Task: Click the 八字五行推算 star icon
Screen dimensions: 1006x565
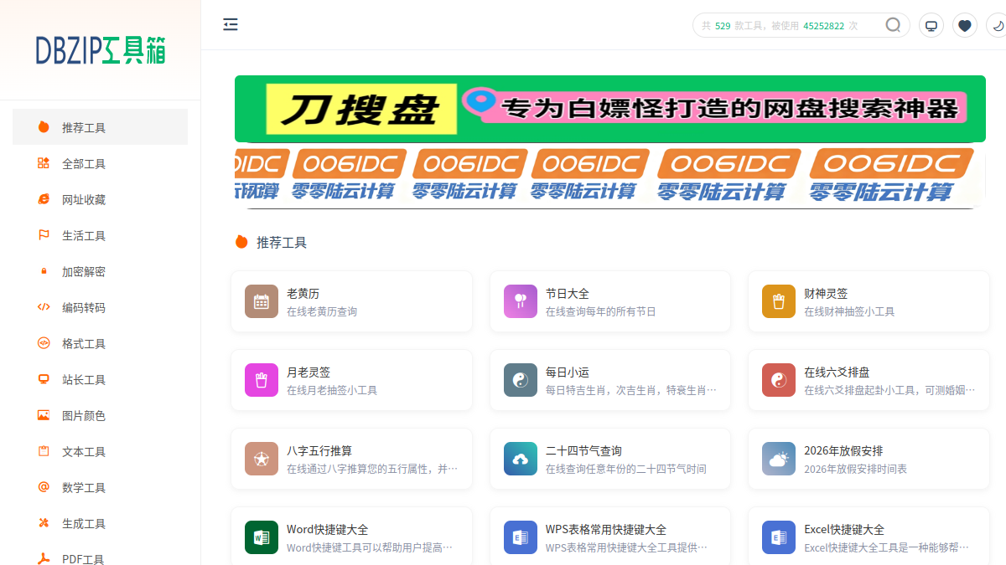Action: click(262, 459)
